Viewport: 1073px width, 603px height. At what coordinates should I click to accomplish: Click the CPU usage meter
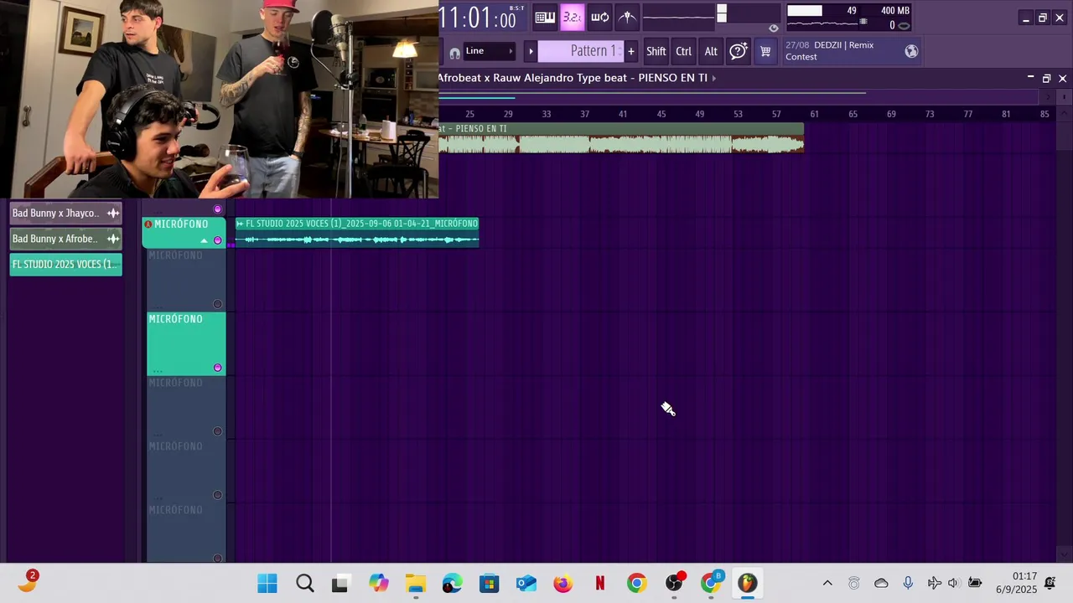(824, 17)
